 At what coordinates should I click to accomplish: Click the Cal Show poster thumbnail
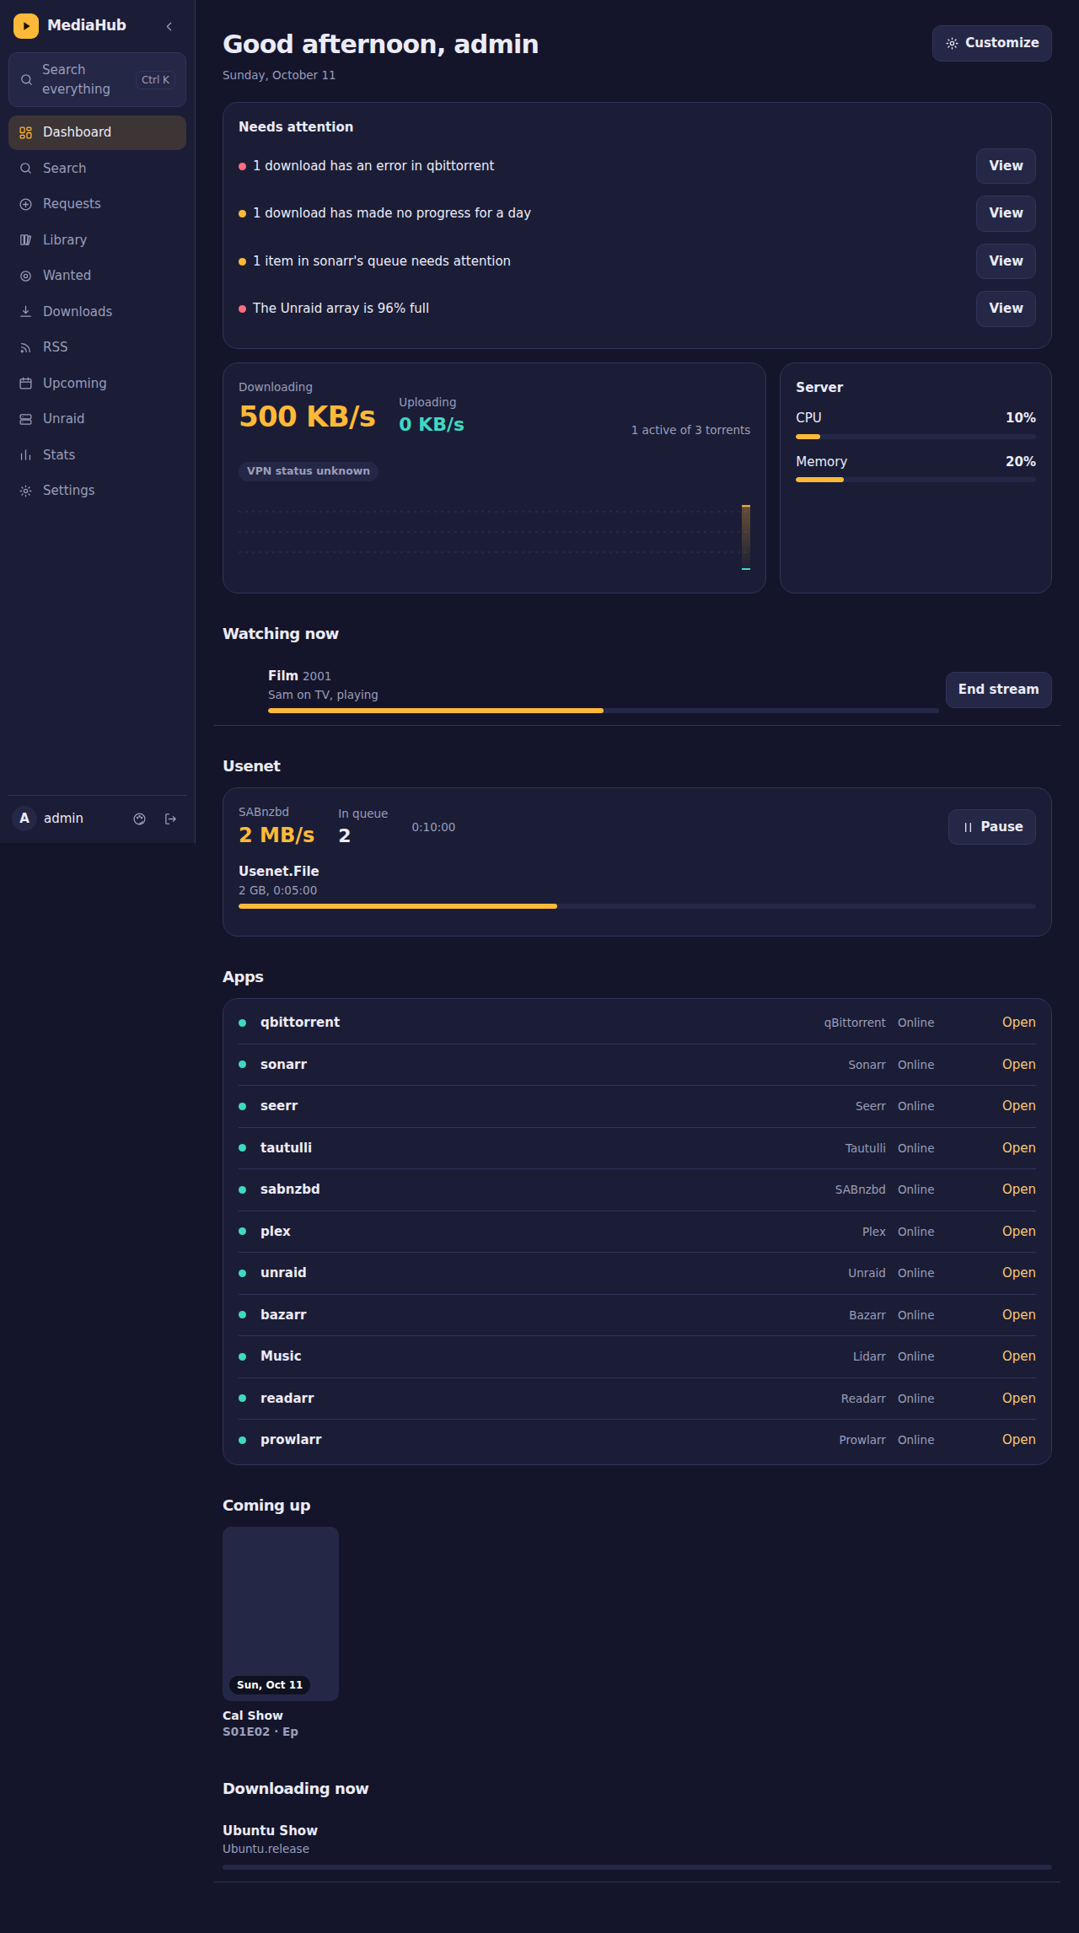281,1614
